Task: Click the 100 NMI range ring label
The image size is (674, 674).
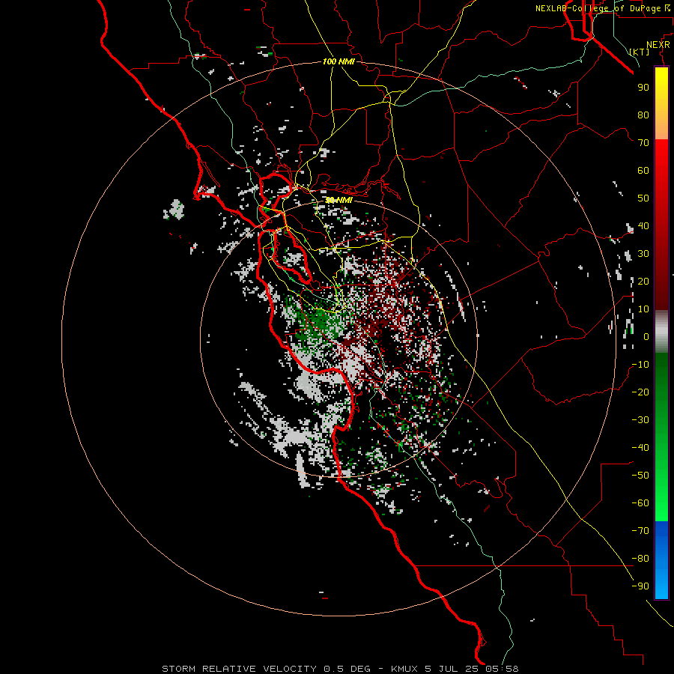Action: pyautogui.click(x=338, y=61)
